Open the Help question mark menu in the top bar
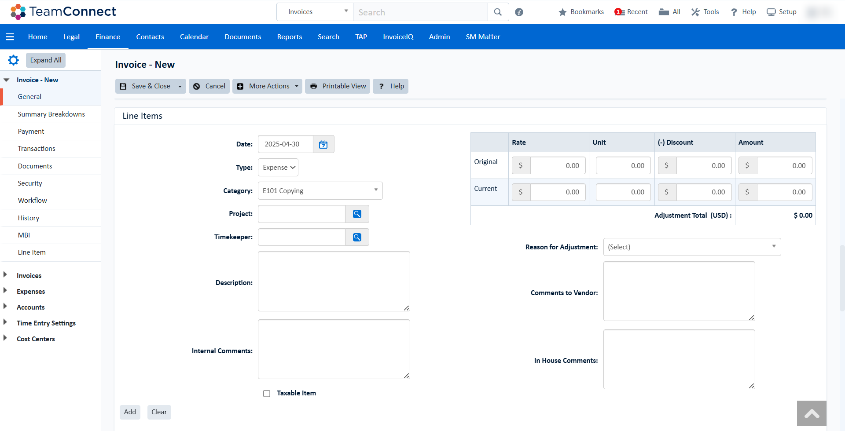This screenshot has height=431, width=845. coord(743,12)
